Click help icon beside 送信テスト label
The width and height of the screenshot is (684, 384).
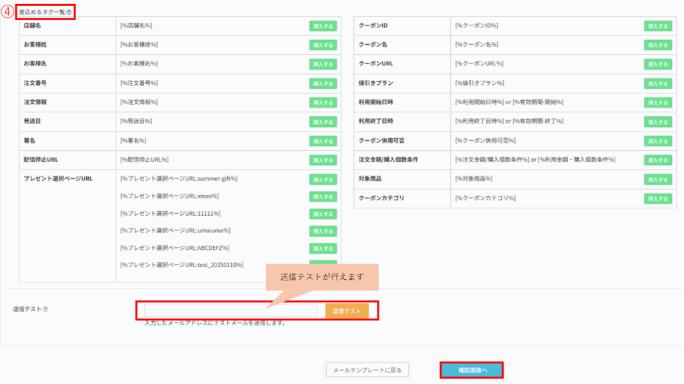click(45, 309)
